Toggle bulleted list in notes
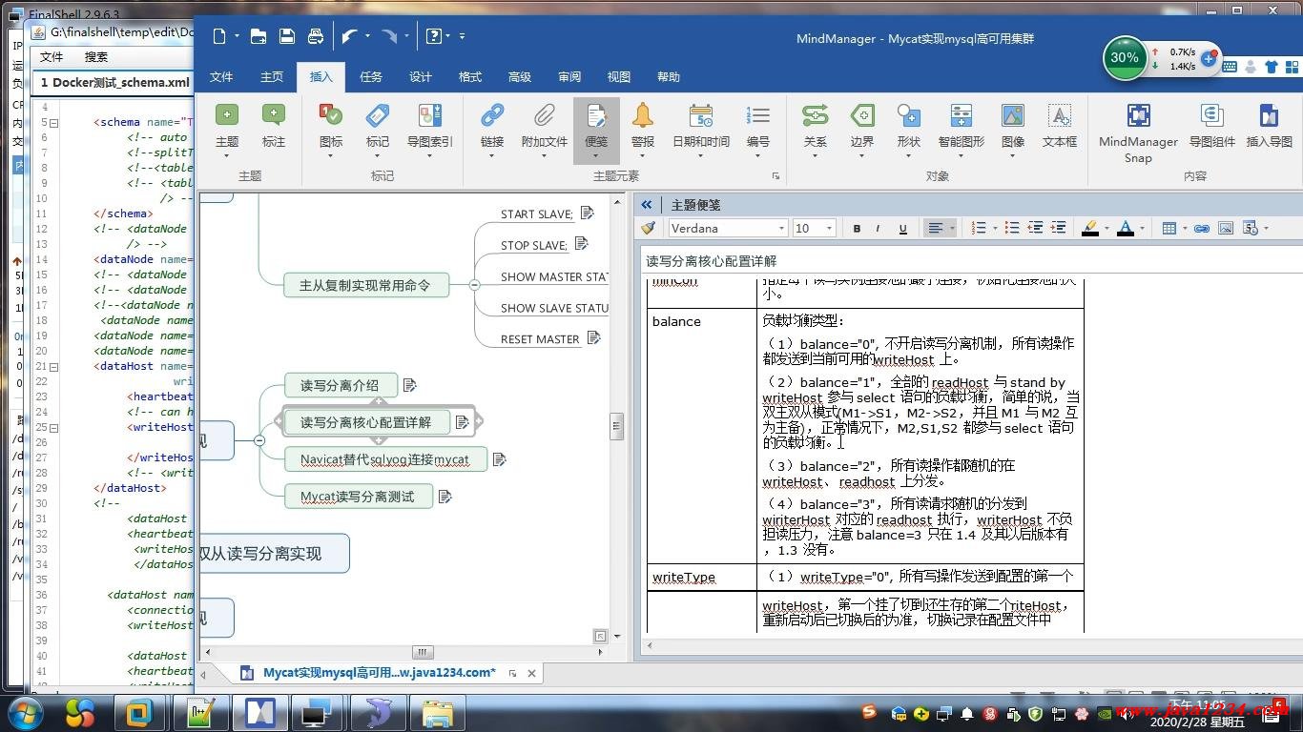Screen dimensions: 1303x732 (x=1012, y=228)
